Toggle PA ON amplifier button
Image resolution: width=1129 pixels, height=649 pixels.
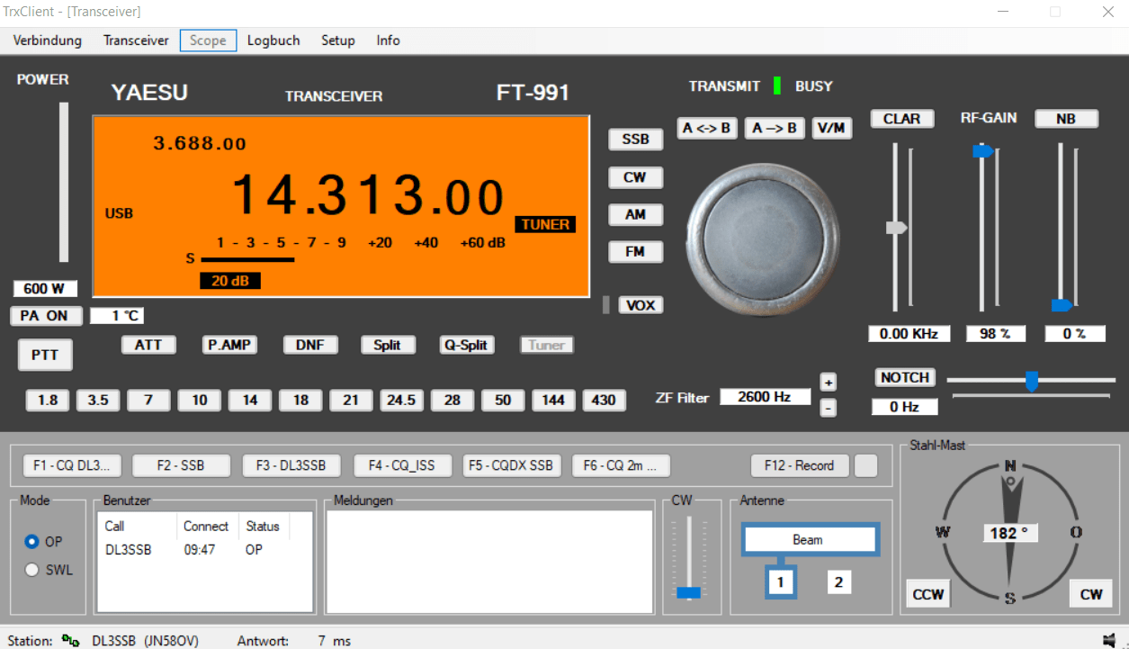[x=45, y=316]
